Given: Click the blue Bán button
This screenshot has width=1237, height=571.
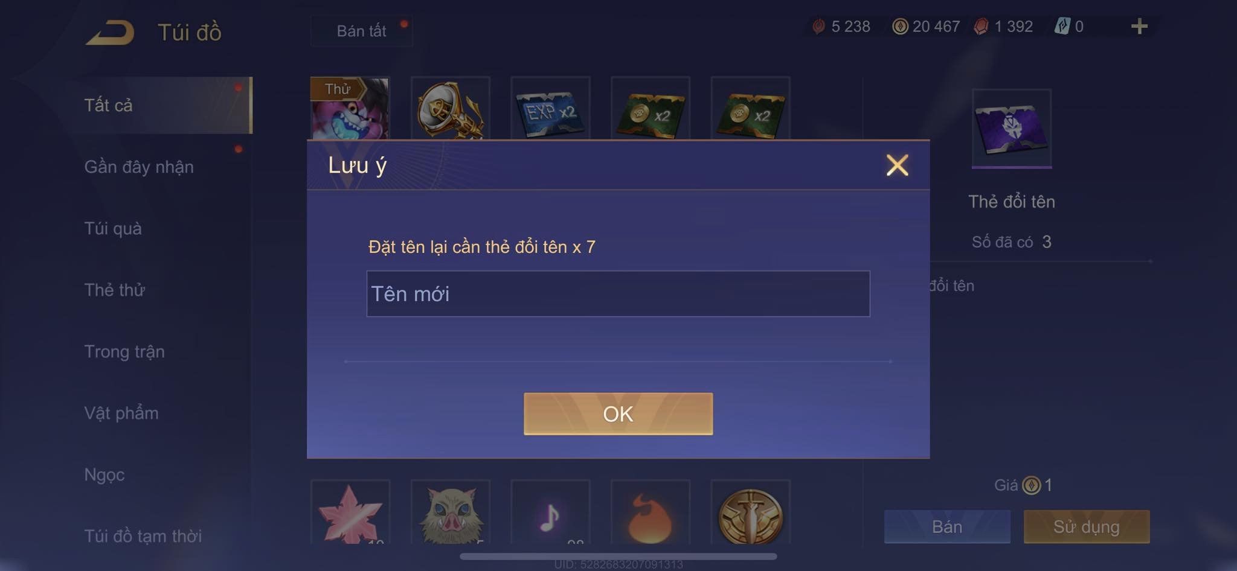Looking at the screenshot, I should [x=947, y=527].
